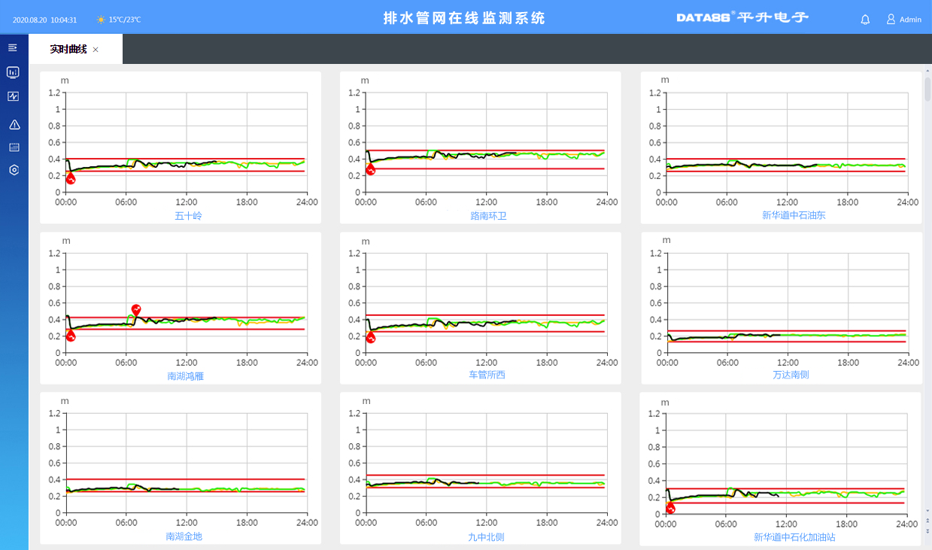Click the 06:00 high alarm marker in 南湖鸿雁 chart
The height and width of the screenshot is (550, 932).
tap(136, 309)
